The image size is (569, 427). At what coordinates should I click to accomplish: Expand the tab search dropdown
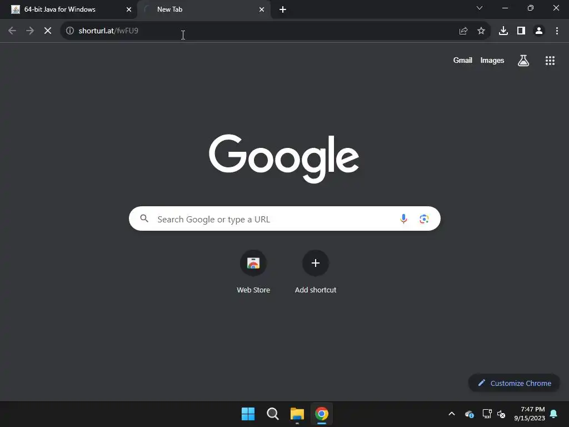click(480, 8)
